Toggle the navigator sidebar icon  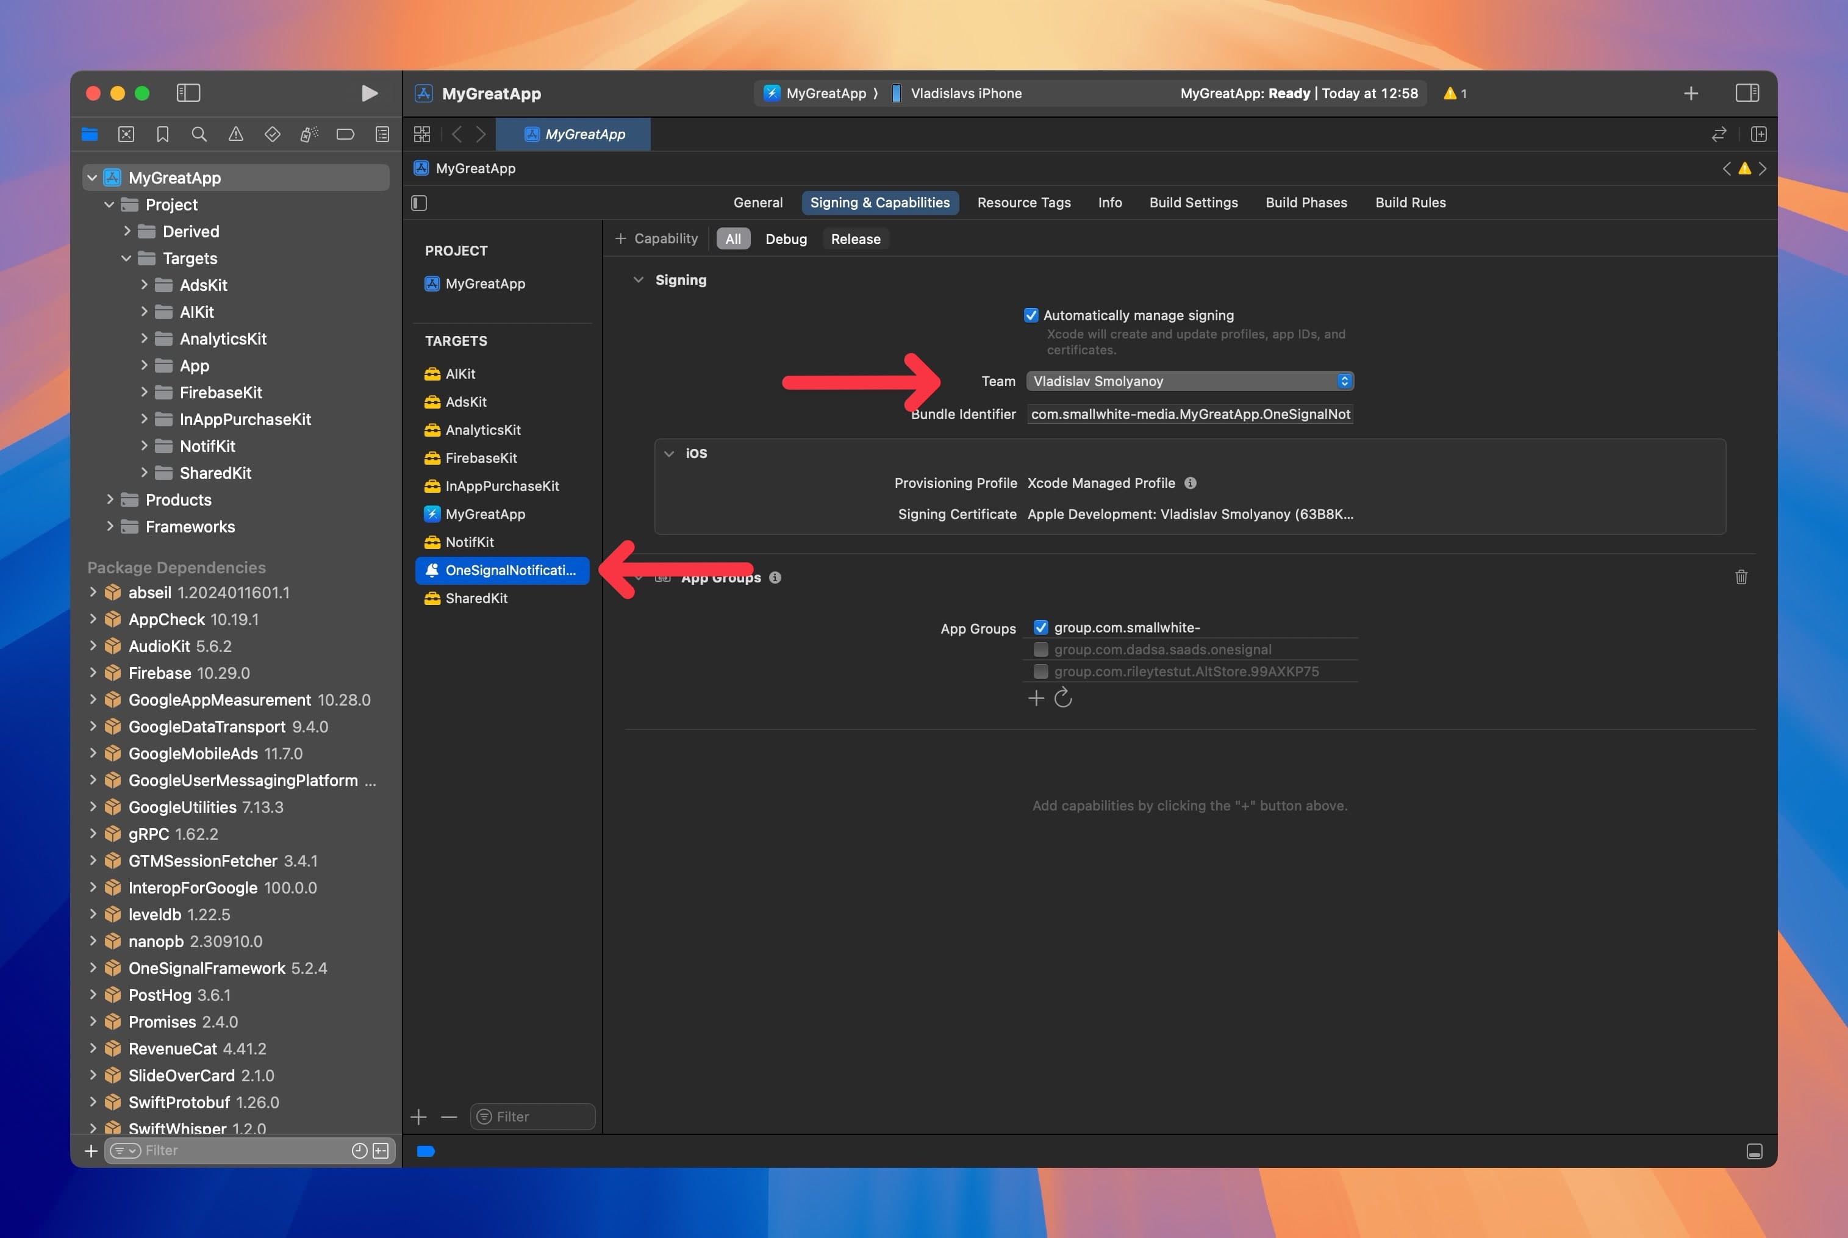(188, 93)
